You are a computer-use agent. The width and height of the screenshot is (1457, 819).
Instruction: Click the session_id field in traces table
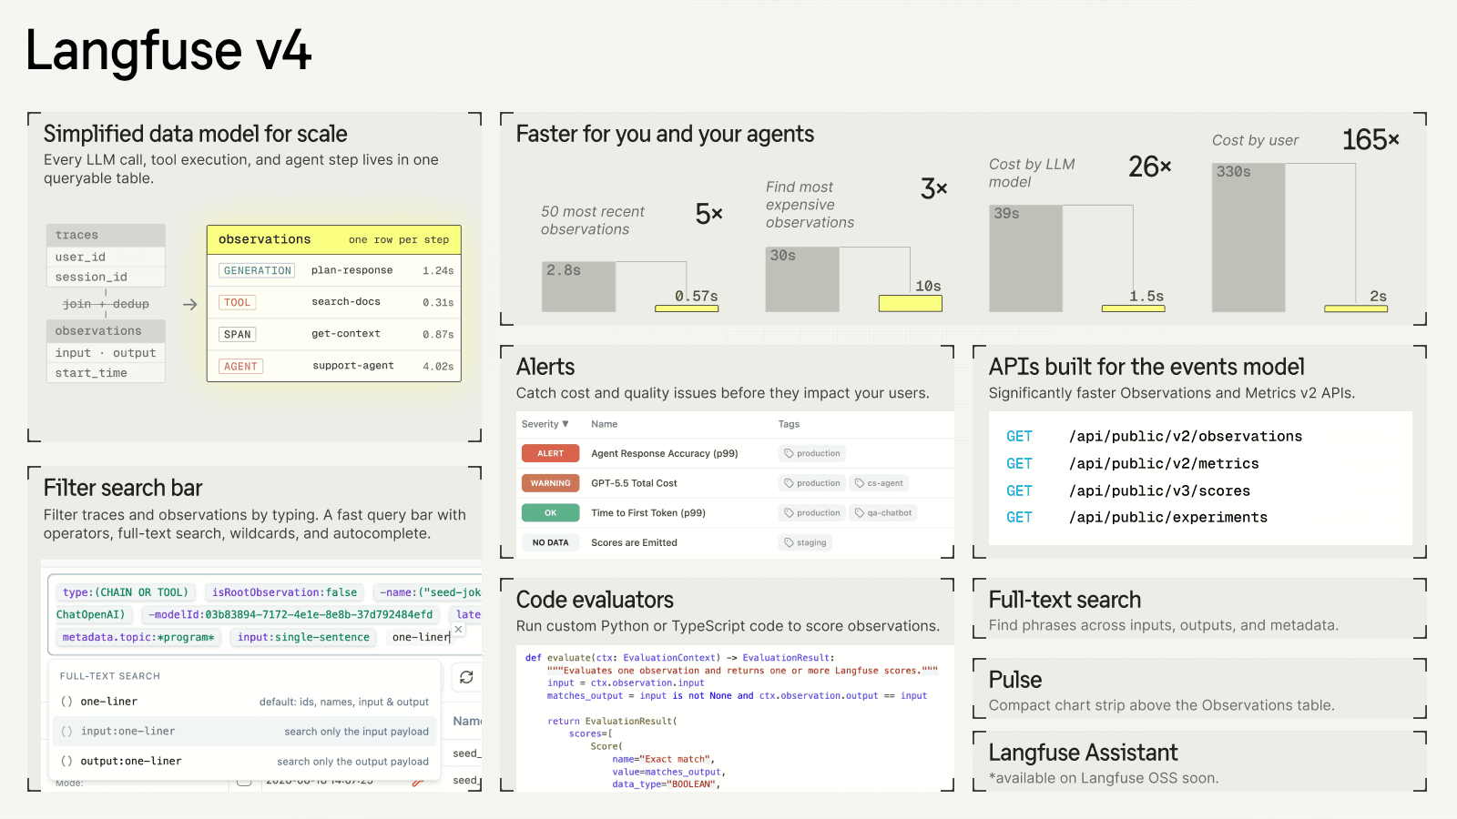[91, 277]
